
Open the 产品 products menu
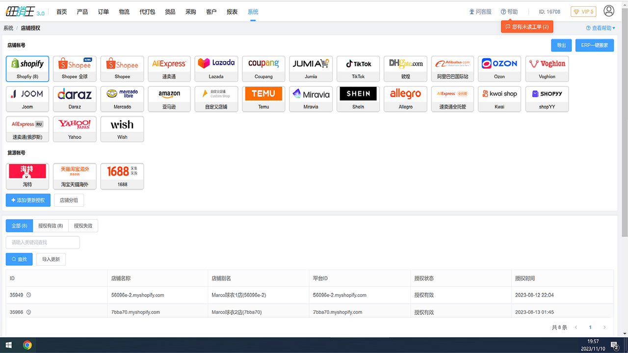pos(82,12)
